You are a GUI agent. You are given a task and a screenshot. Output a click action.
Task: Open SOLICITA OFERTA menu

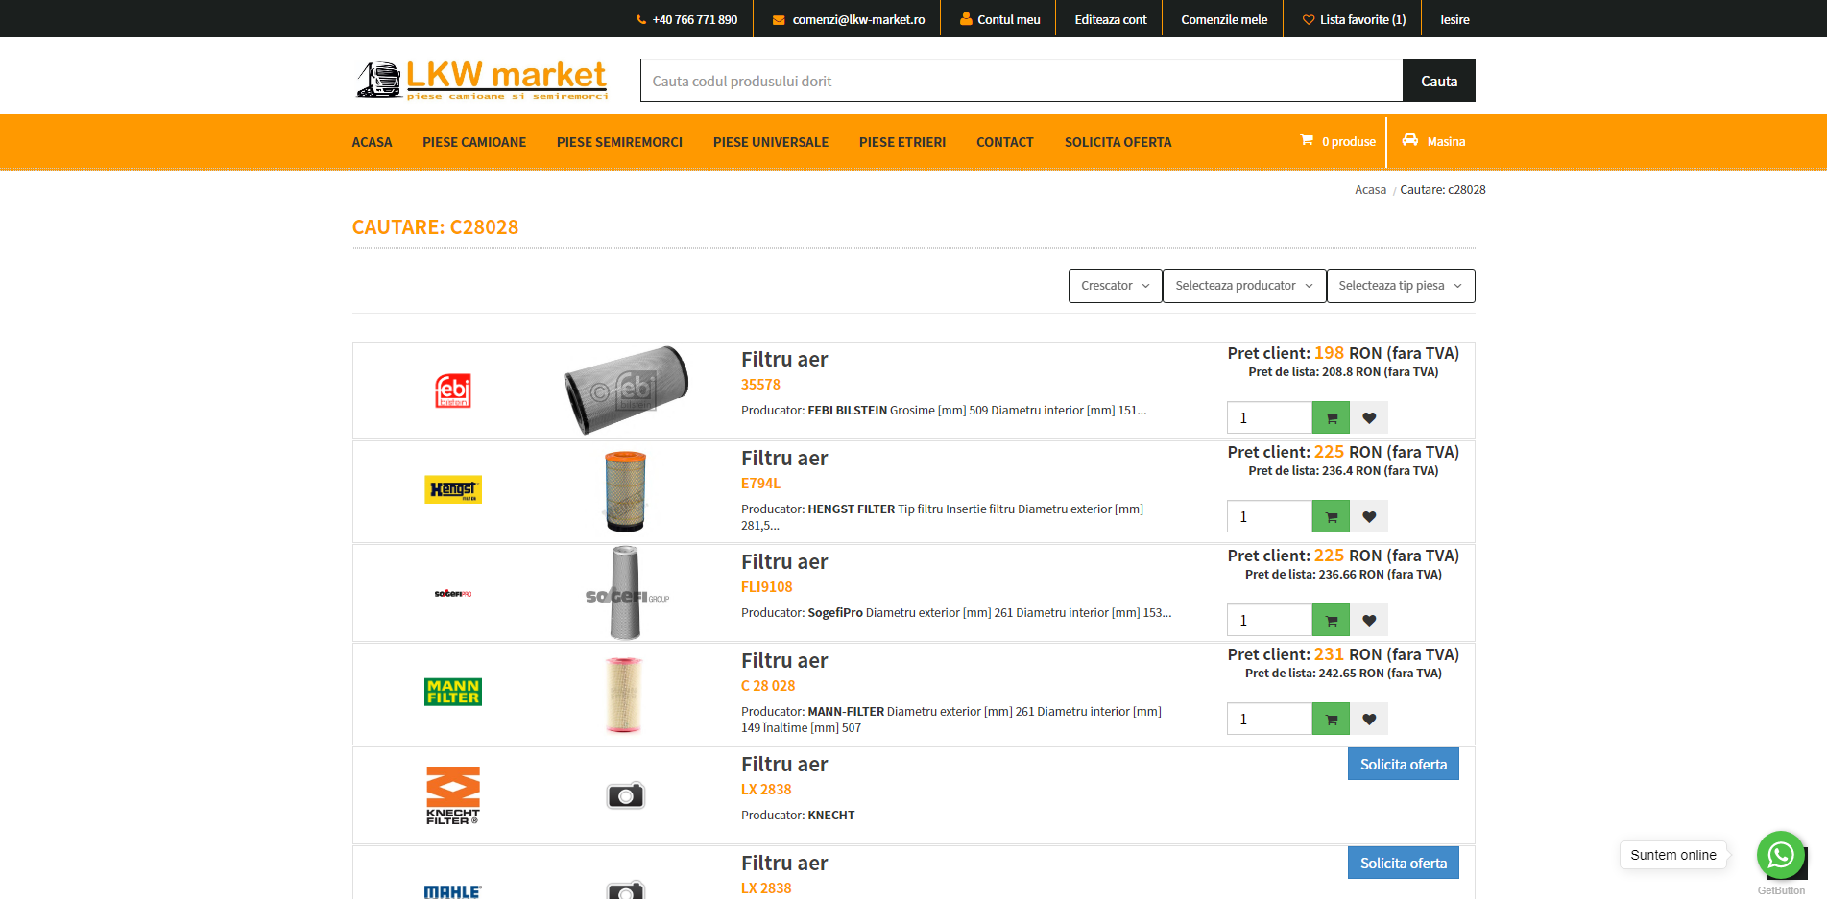point(1118,142)
